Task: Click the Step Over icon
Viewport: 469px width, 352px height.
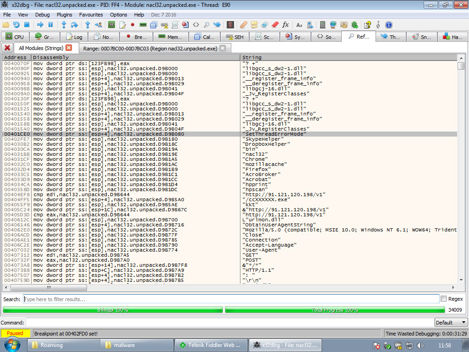Action: click(x=74, y=24)
